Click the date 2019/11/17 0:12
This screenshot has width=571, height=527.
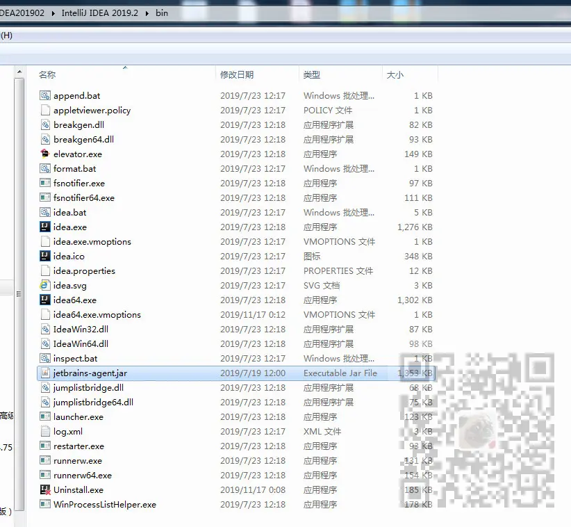tap(253, 314)
